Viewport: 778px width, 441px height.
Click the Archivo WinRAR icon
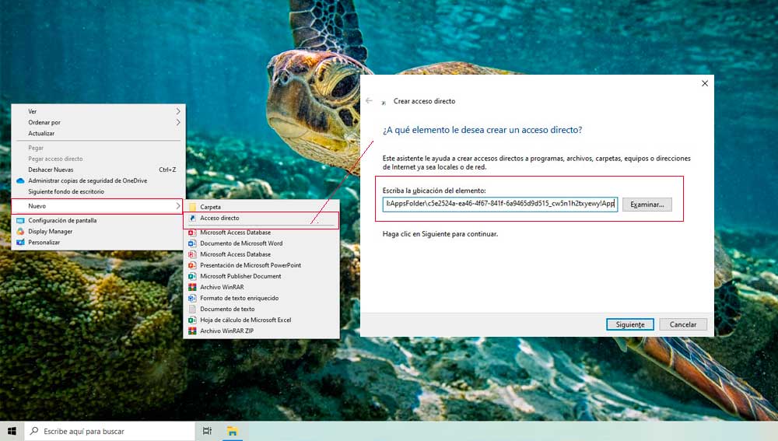point(192,287)
